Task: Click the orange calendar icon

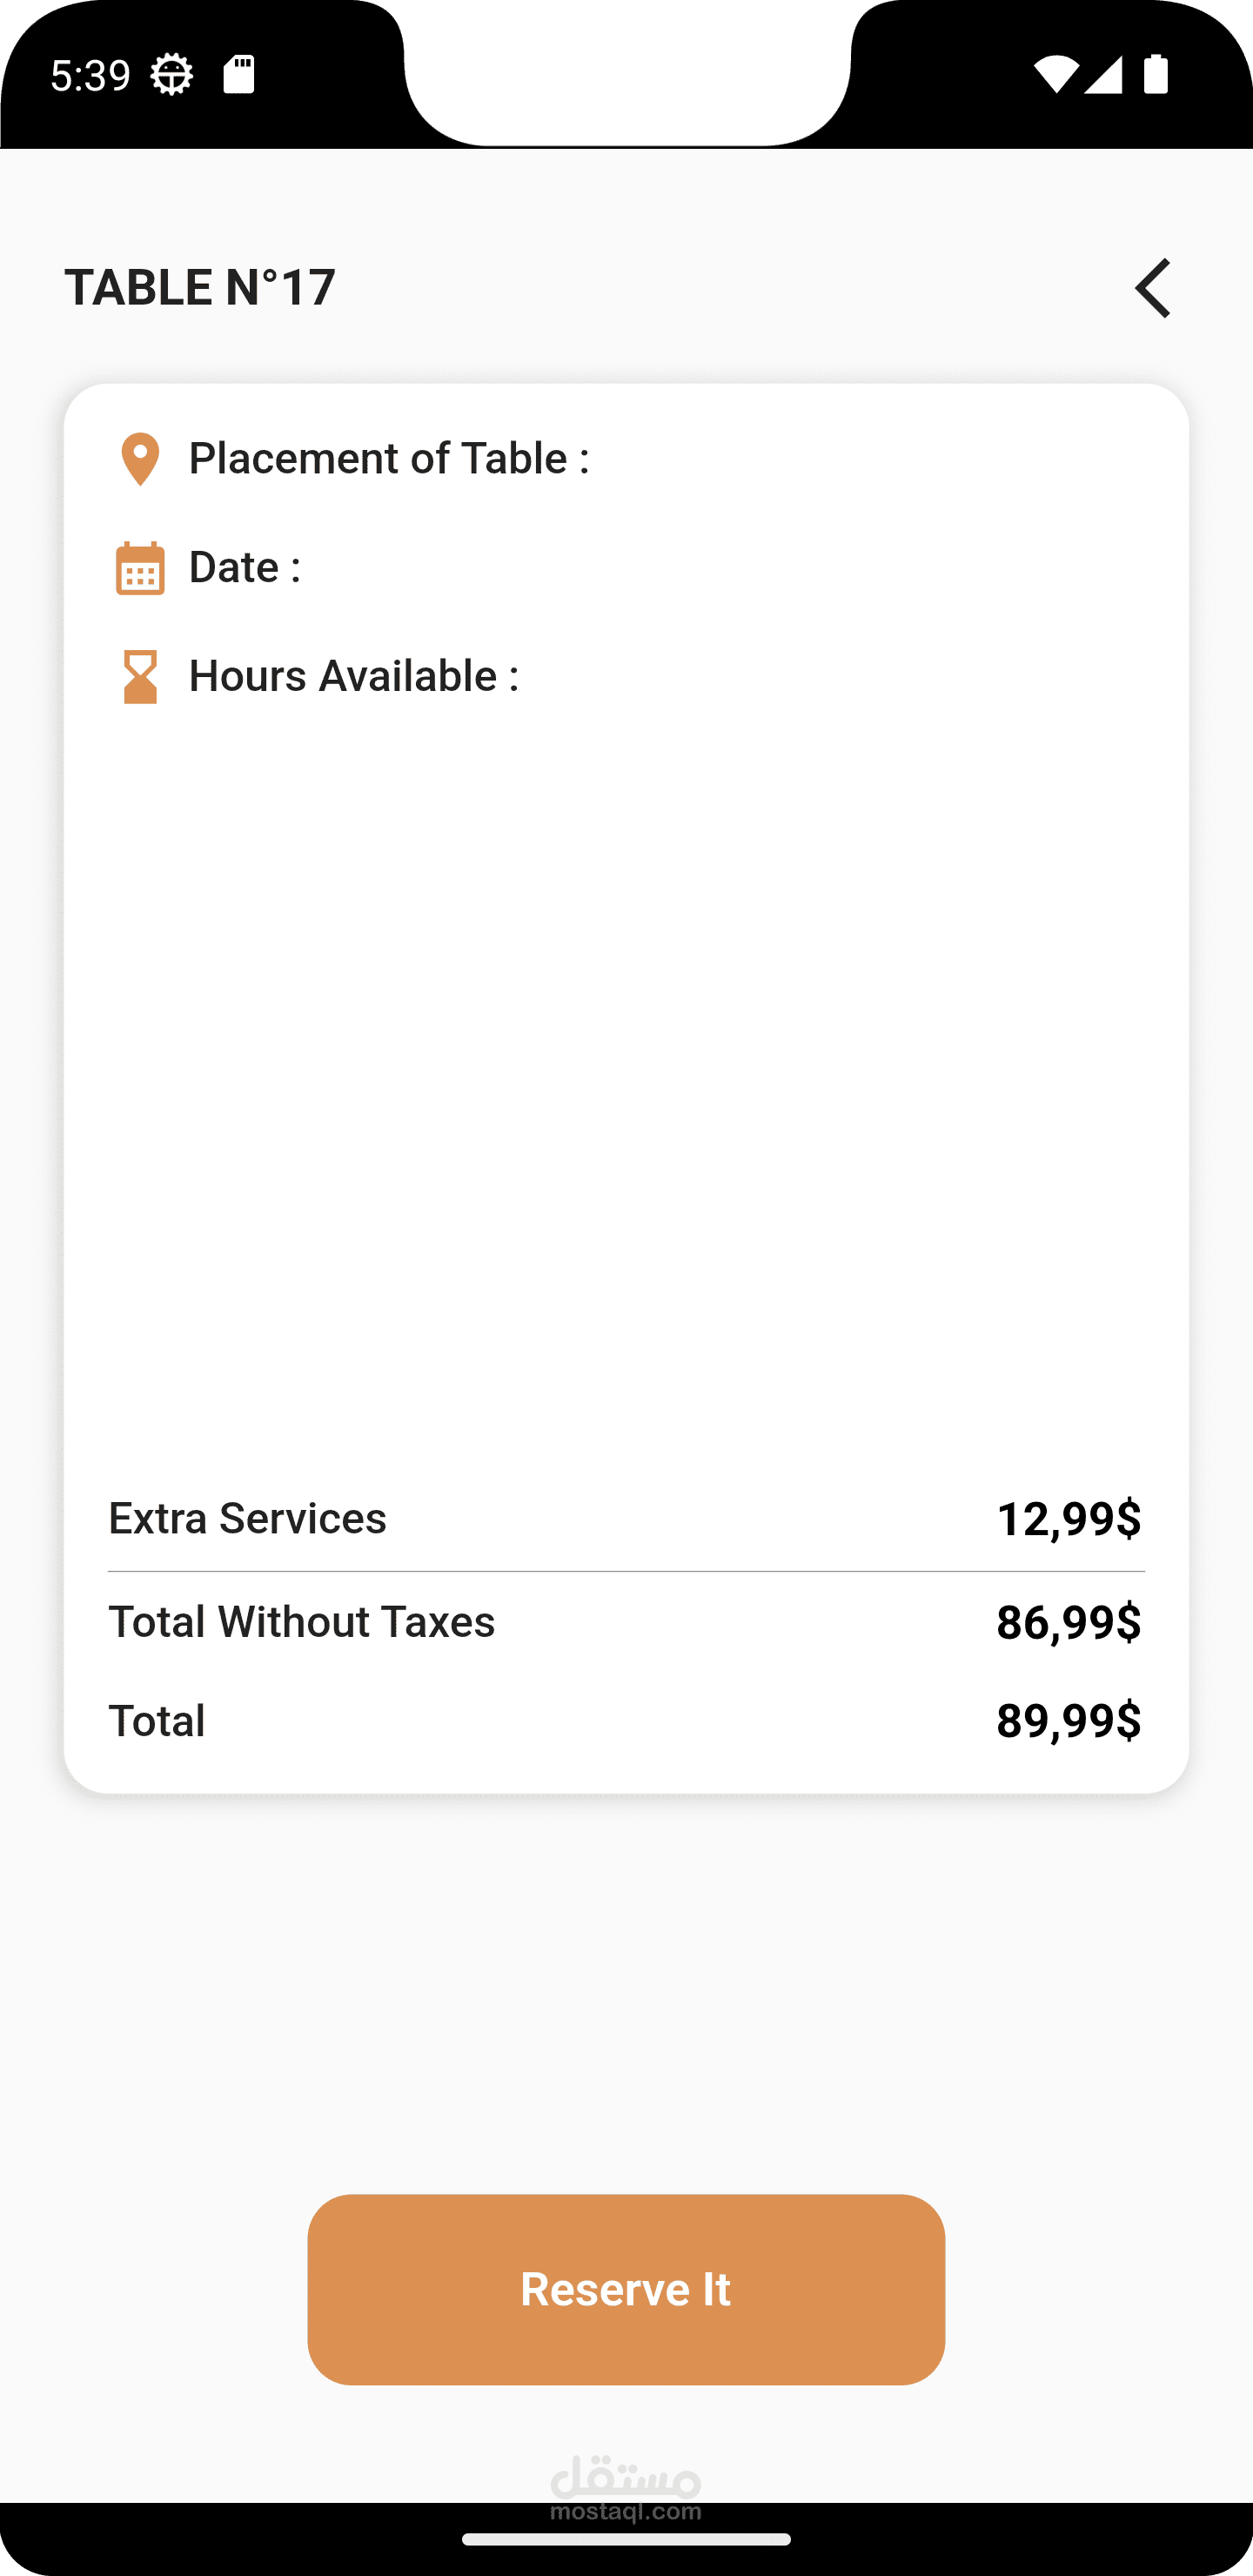Action: (140, 568)
